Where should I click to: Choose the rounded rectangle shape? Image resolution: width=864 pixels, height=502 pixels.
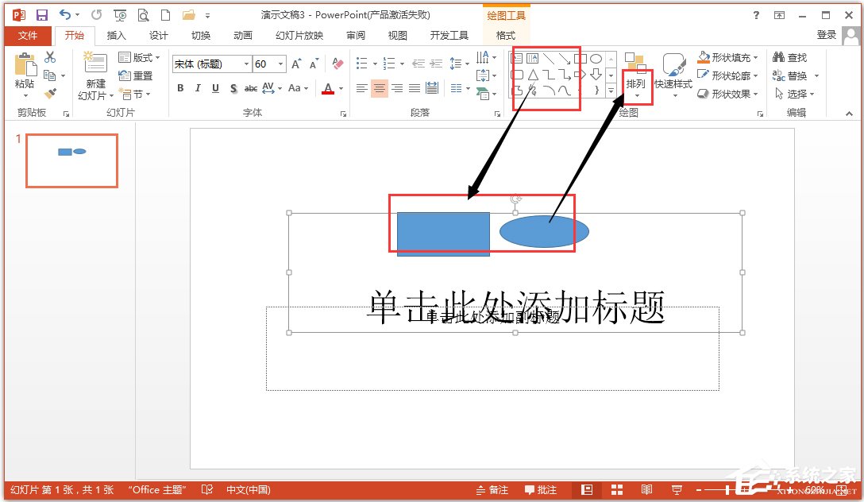pos(518,75)
